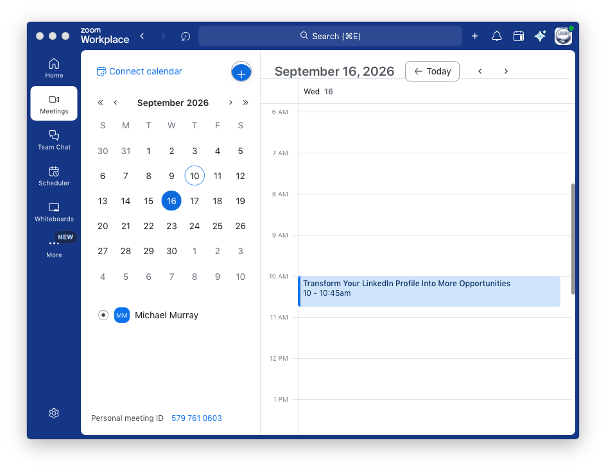Select September 16 in mini calendar
The width and height of the screenshot is (606, 471).
pyautogui.click(x=171, y=201)
